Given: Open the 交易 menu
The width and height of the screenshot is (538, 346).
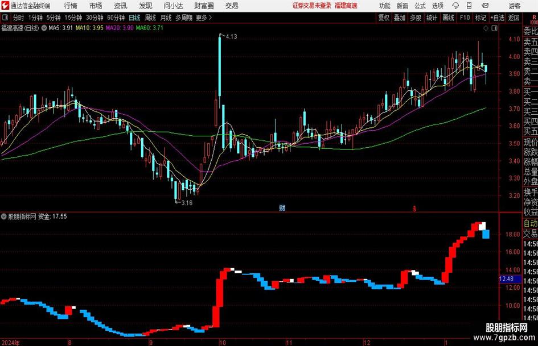Looking at the screenshot, I should pyautogui.click(x=232, y=6).
